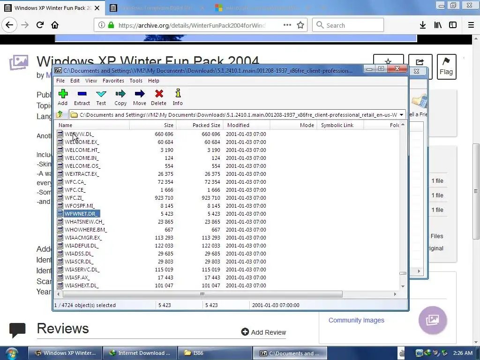Show site information for archive.org
This screenshot has height=360, width=480.
click(x=102, y=25)
